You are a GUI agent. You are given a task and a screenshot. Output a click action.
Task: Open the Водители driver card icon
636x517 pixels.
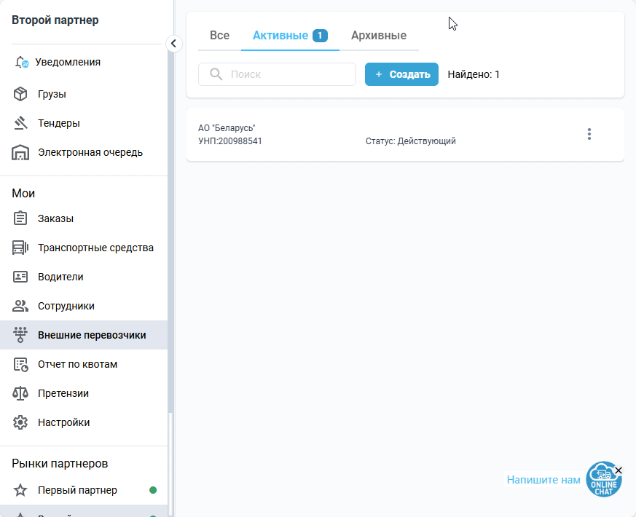(x=22, y=277)
